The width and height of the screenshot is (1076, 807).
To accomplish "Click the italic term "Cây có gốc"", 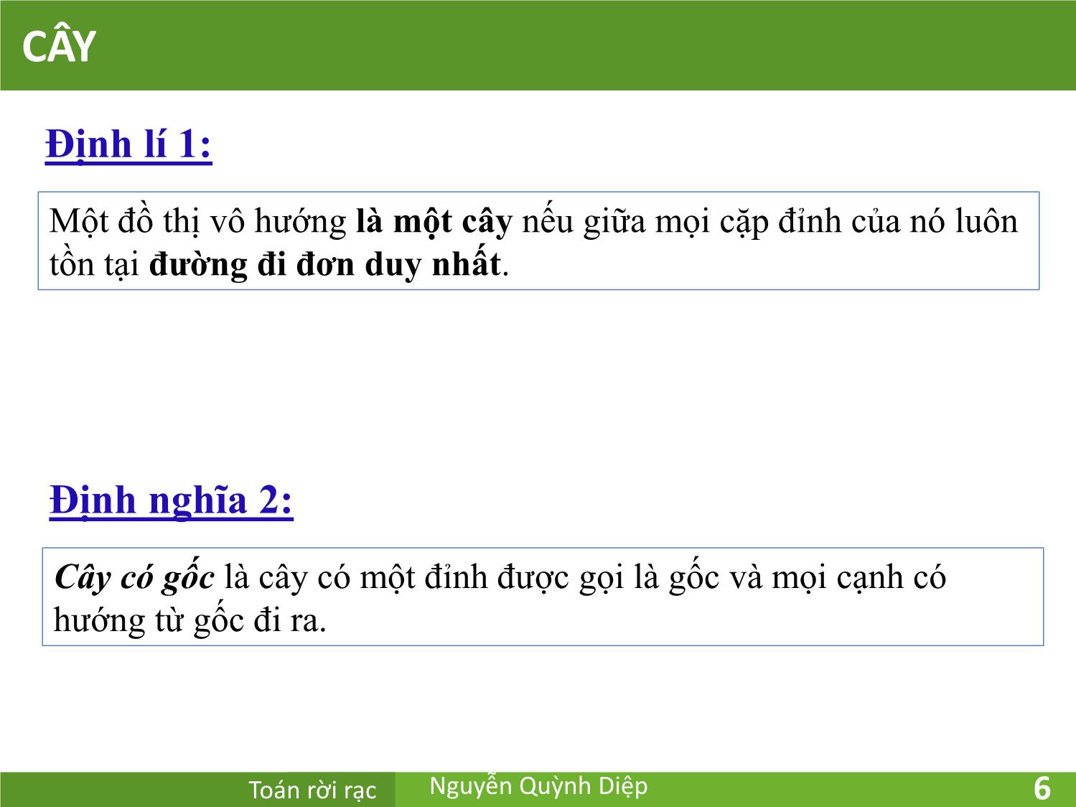I will tap(134, 578).
